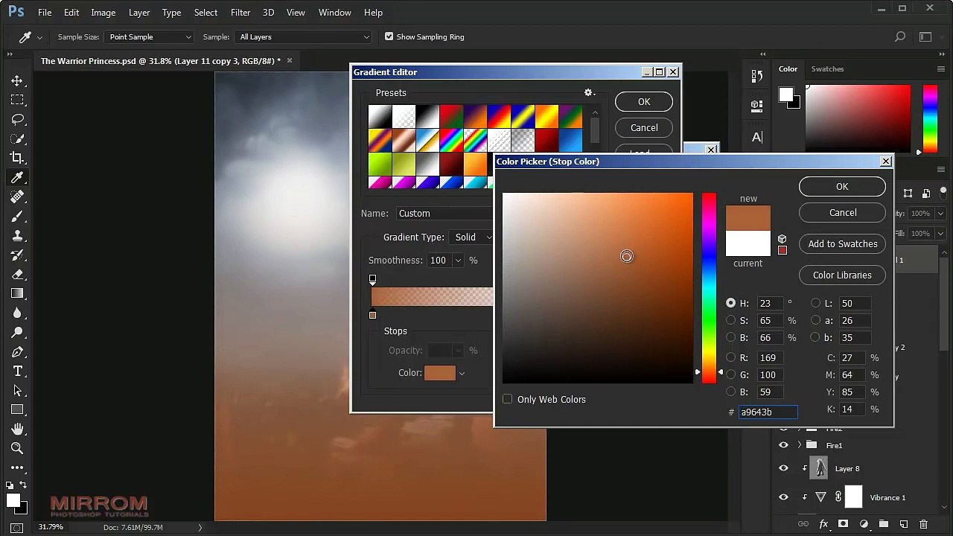Select the Rectangular Marquee tool
This screenshot has height=536, width=953.
click(x=17, y=100)
